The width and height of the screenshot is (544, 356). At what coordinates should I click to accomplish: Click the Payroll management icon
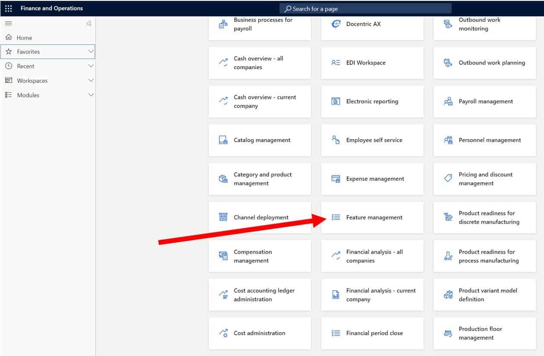448,102
